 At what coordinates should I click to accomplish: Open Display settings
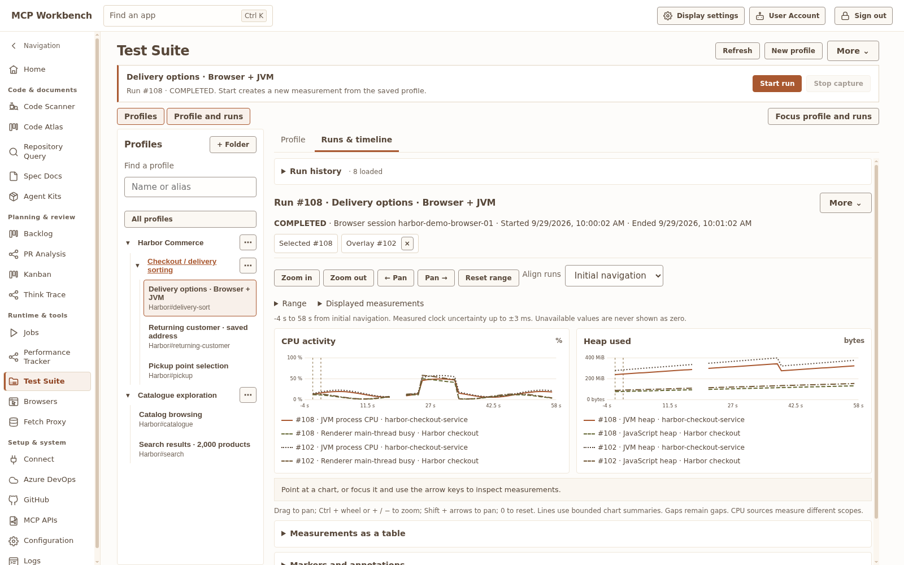point(701,16)
